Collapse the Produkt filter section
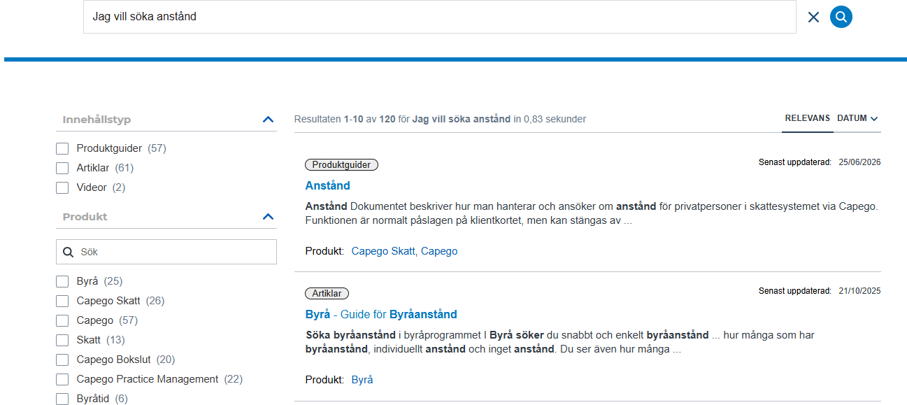 268,217
